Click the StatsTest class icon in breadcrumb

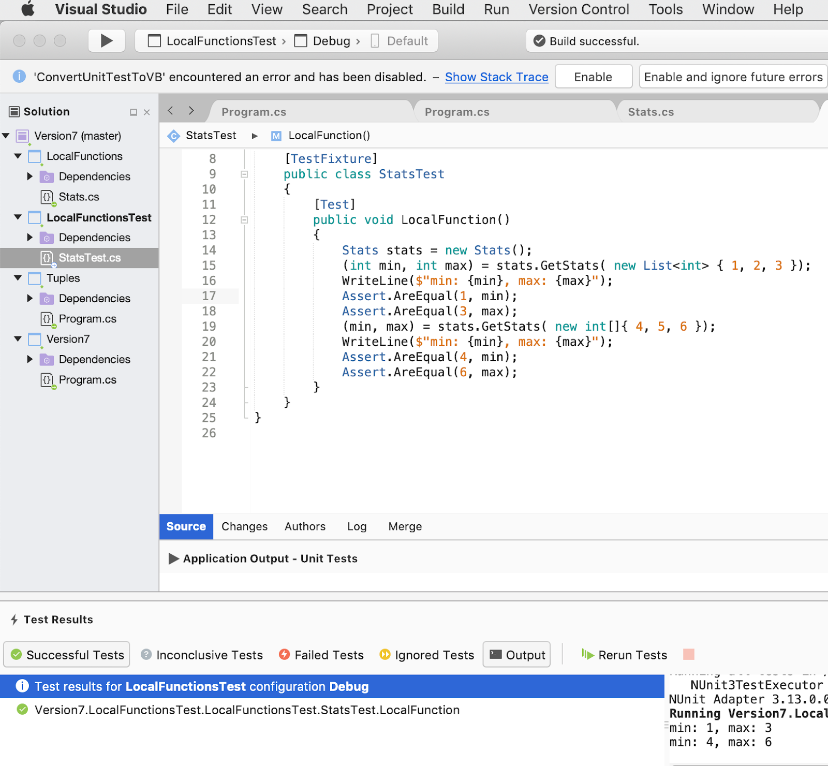click(x=174, y=136)
